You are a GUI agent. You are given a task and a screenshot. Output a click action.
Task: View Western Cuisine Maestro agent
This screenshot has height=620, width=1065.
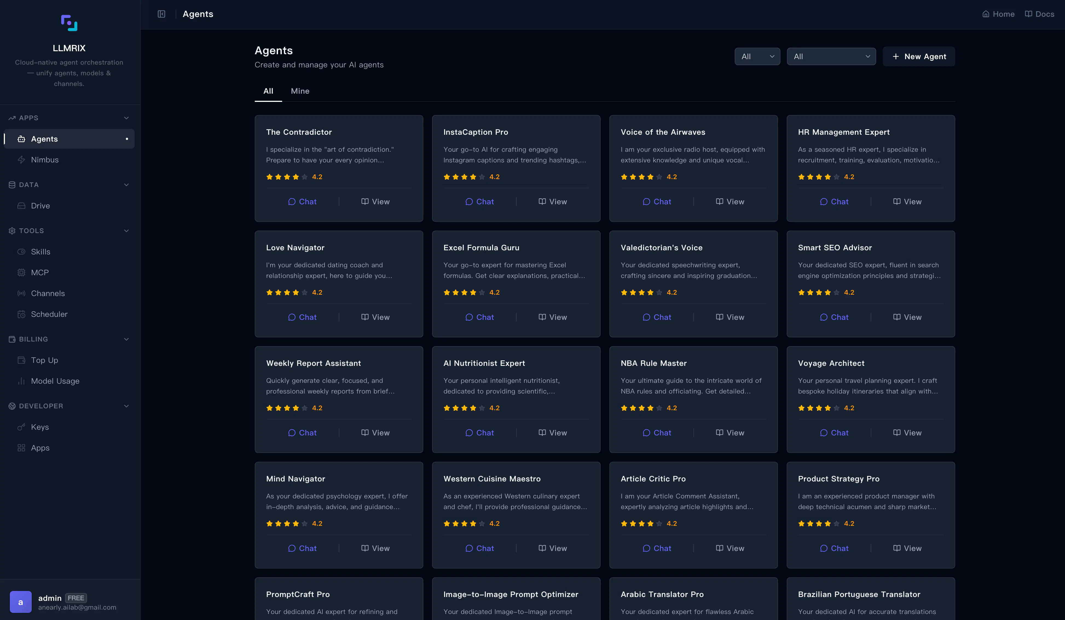pyautogui.click(x=552, y=548)
